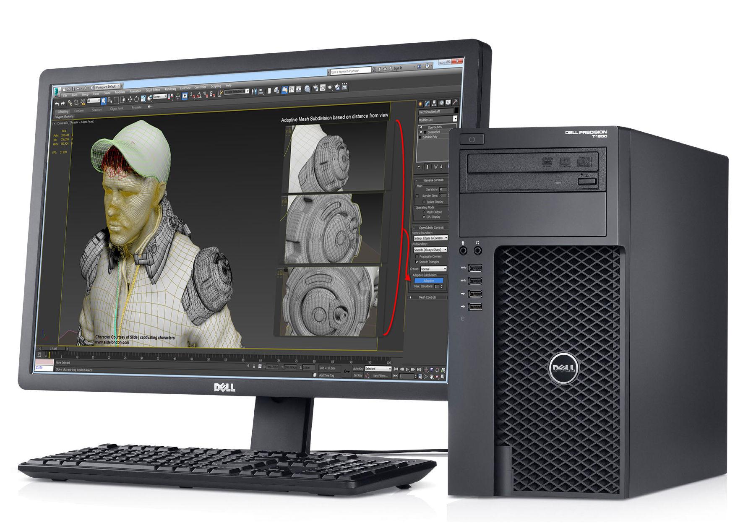Image resolution: width=748 pixels, height=523 pixels.
Task: Collapse the OpenSubdiv Controls rollout
Action: [431, 228]
